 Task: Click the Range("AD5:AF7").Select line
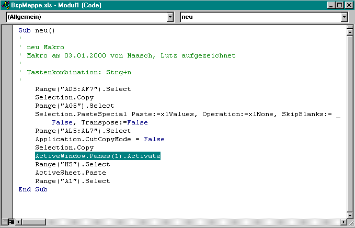tap(83, 89)
